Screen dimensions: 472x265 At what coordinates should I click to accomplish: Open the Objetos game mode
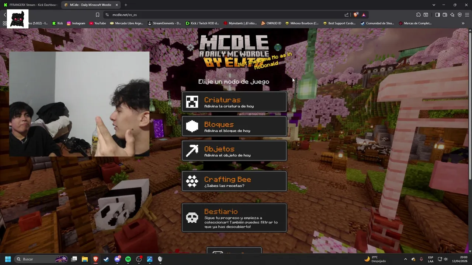pyautogui.click(x=234, y=151)
